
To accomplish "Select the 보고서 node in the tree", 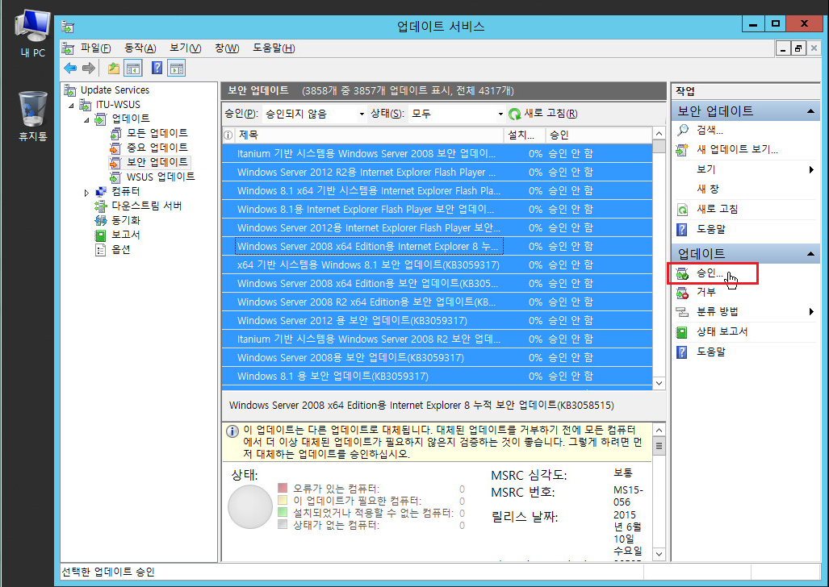I will tap(125, 235).
